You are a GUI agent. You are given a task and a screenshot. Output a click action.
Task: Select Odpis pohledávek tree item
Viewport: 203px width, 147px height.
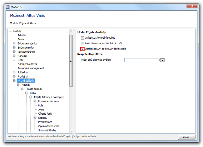[27, 64]
